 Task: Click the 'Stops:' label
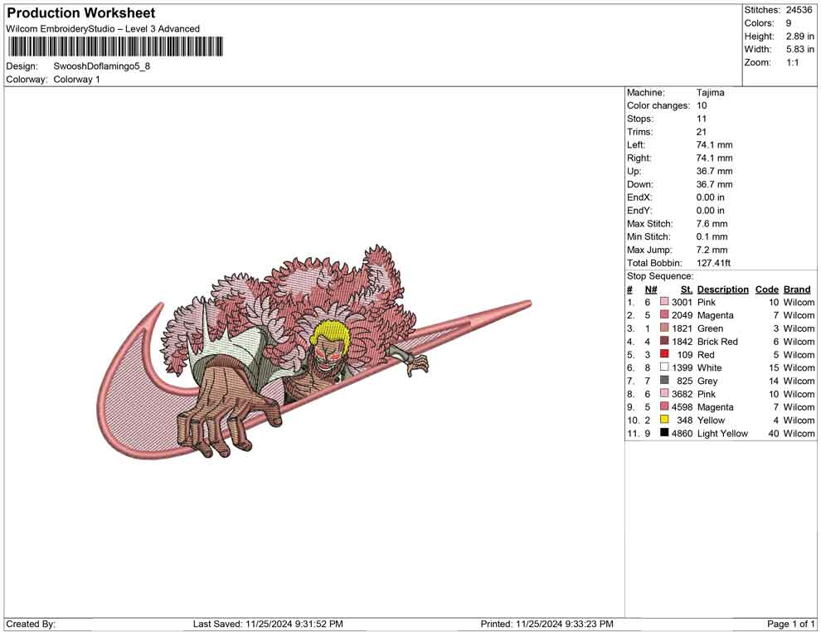pyautogui.click(x=640, y=119)
